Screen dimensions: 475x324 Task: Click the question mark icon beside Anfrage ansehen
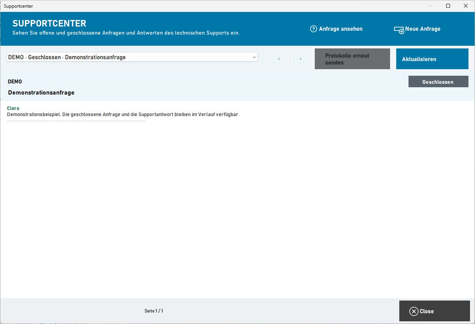coord(314,29)
